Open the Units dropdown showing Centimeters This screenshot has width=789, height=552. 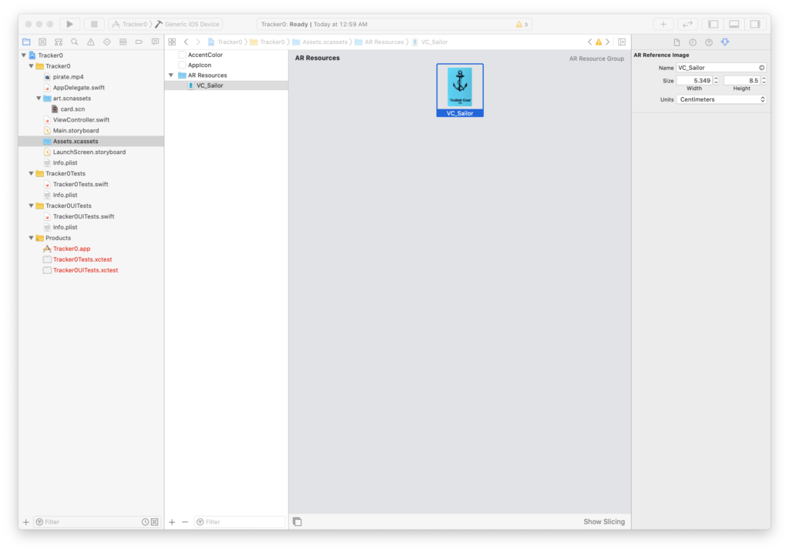pyautogui.click(x=722, y=99)
